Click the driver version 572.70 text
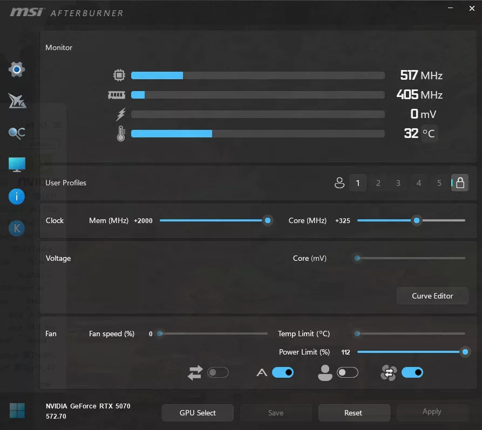 click(x=56, y=417)
